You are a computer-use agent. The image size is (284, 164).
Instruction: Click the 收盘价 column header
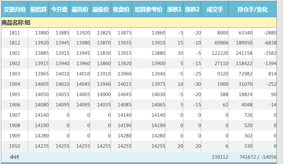click(121, 10)
